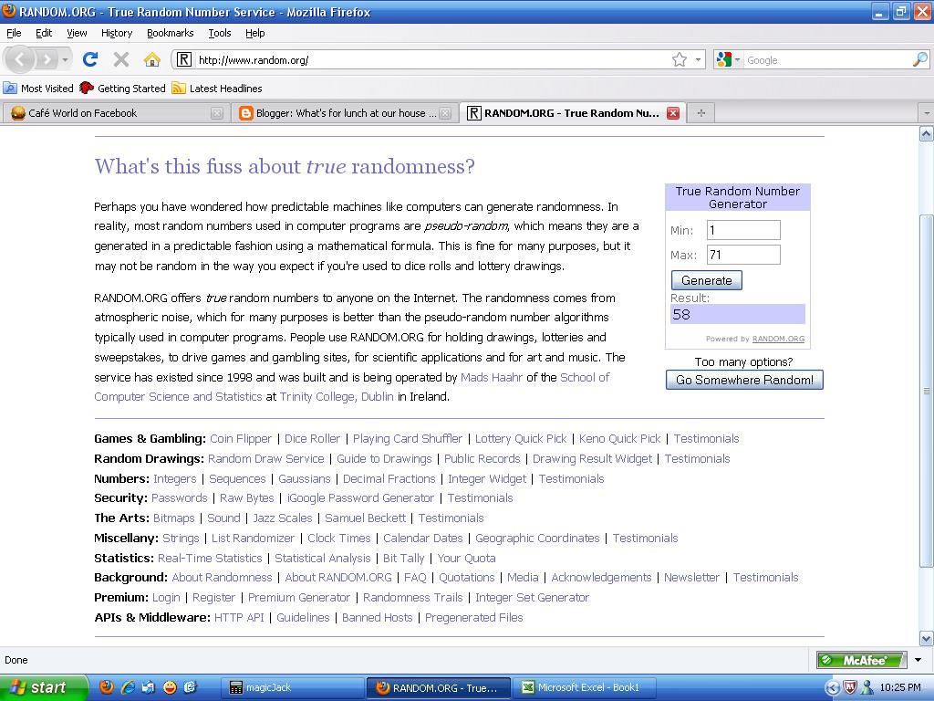Open the Dice Roller link
Image resolution: width=934 pixels, height=701 pixels.
click(x=312, y=439)
